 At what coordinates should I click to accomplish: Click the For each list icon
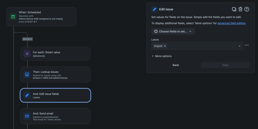pos(27,54)
